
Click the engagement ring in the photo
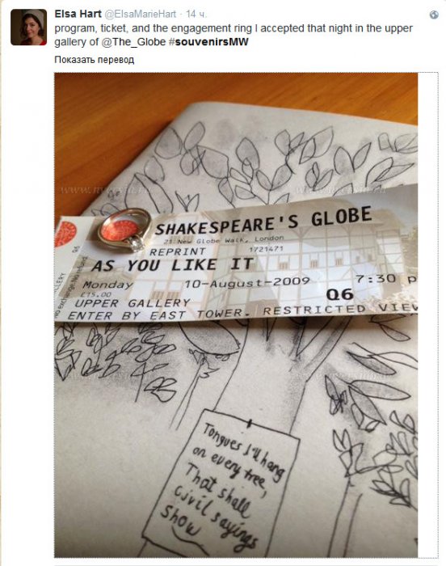coord(125,230)
